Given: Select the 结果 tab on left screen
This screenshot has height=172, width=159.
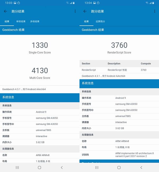Looking at the screenshot, I should [x=7, y=21].
